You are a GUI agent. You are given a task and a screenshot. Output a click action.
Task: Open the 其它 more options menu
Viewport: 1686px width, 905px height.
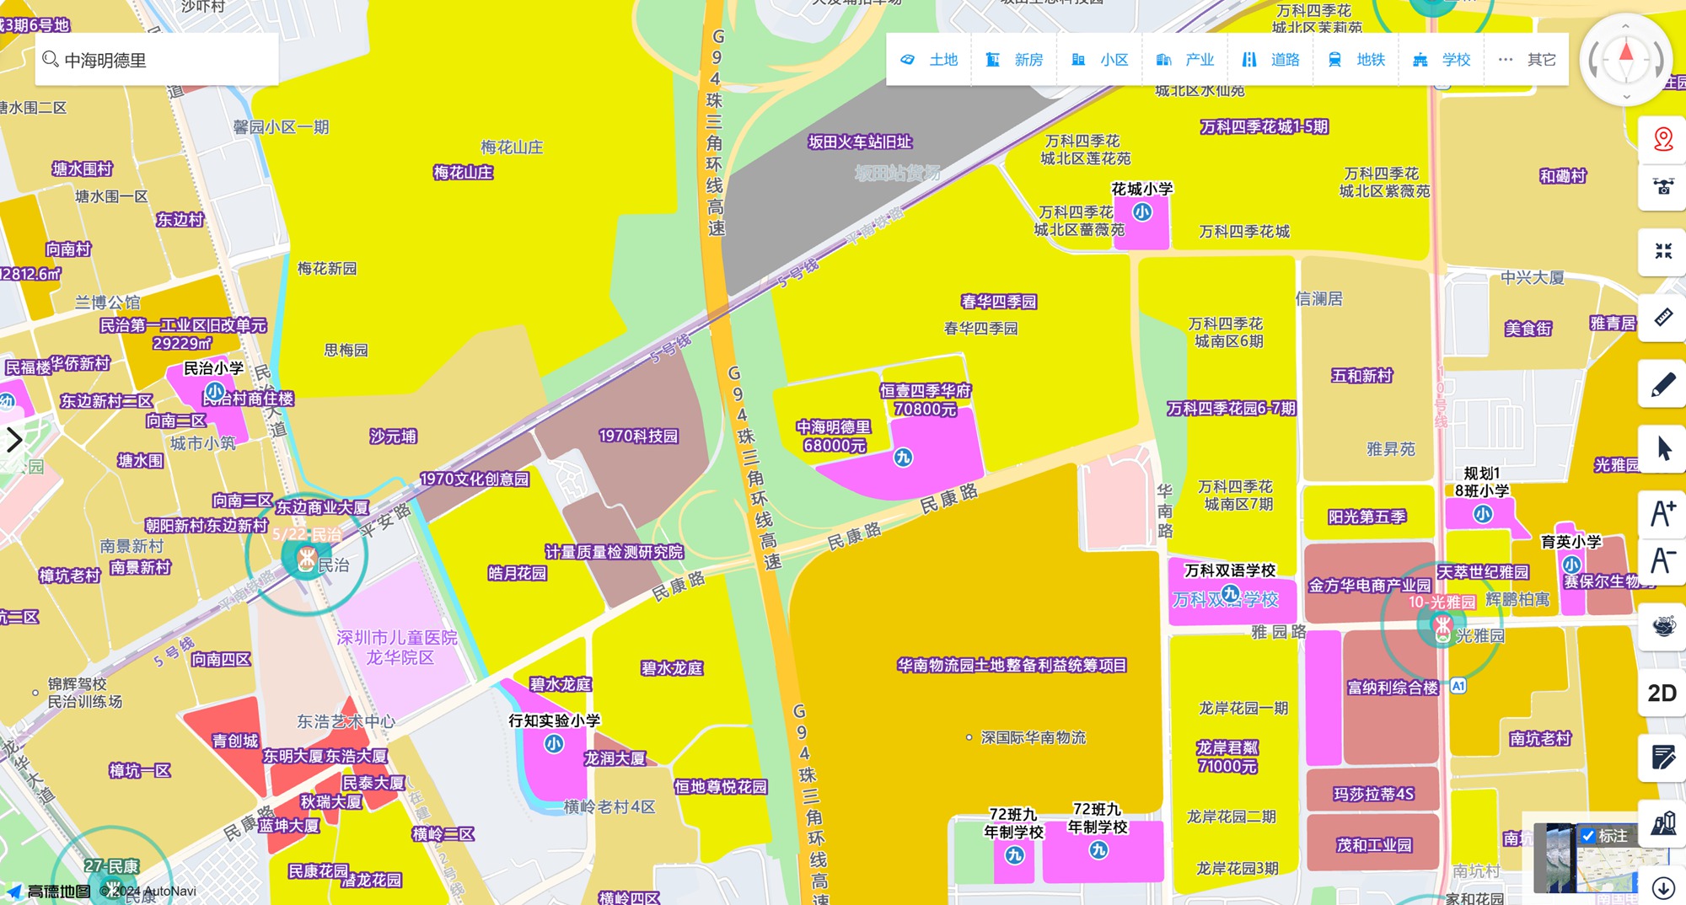pos(1527,60)
